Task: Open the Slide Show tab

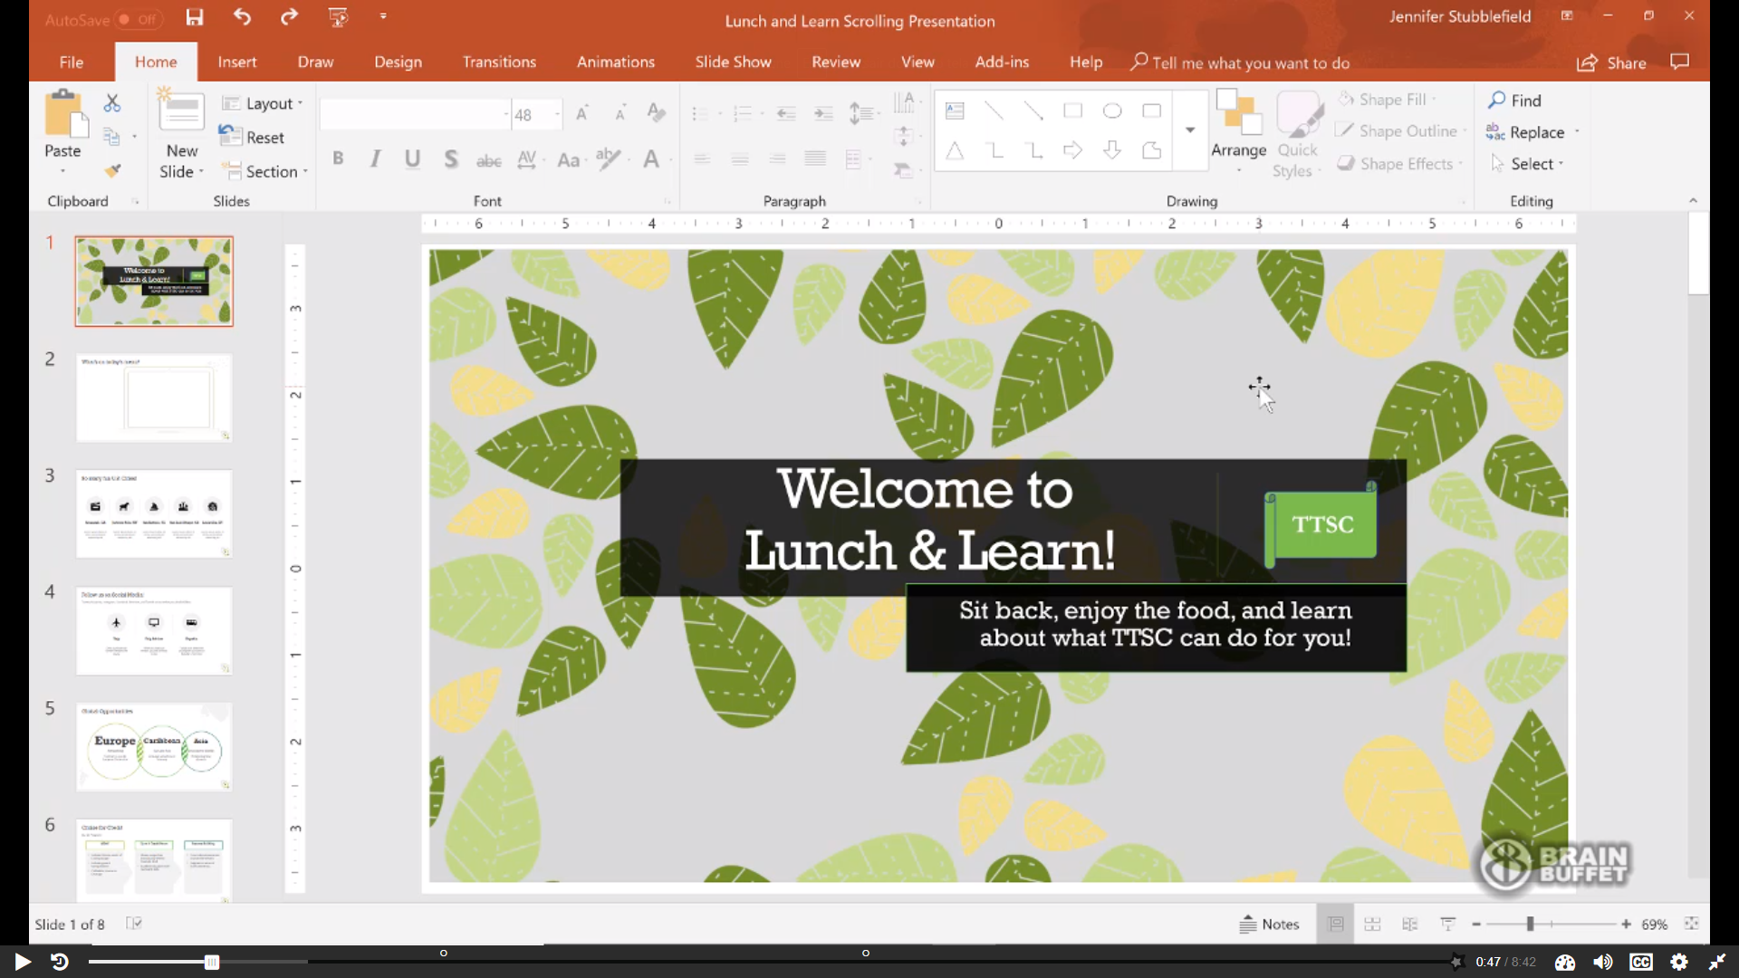Action: click(x=733, y=62)
